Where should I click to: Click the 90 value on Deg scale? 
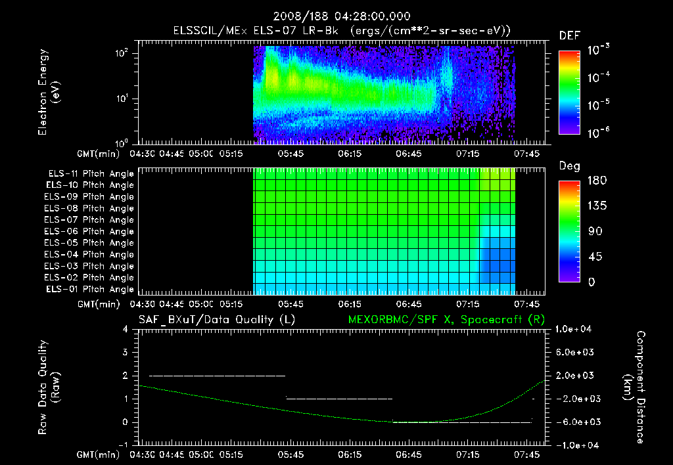click(x=595, y=231)
